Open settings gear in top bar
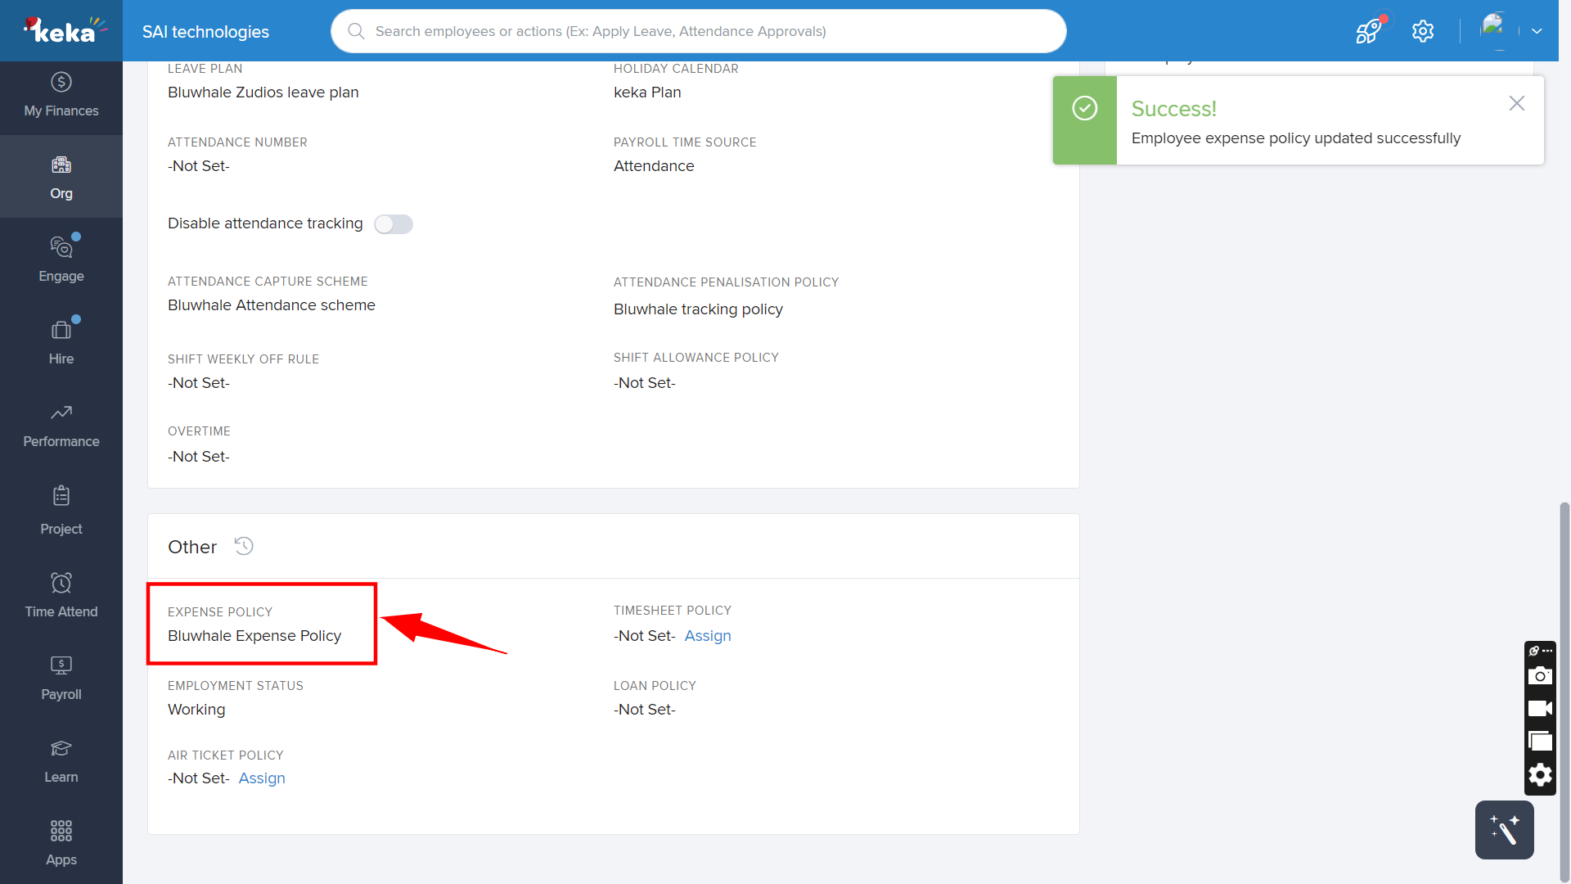This screenshot has width=1571, height=884. point(1423,31)
